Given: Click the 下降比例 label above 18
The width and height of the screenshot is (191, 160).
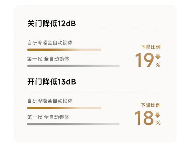Looking at the screenshot, I should pos(151,105).
